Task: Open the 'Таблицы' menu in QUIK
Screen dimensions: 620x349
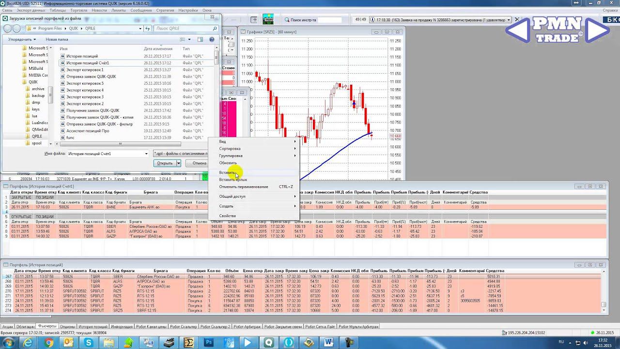Action: tap(58, 10)
